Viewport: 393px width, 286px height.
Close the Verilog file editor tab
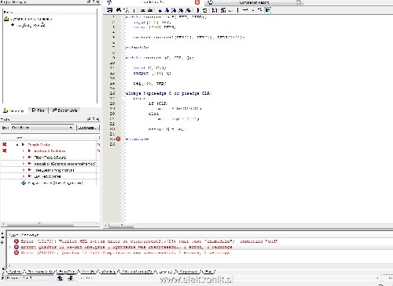click(197, 2)
